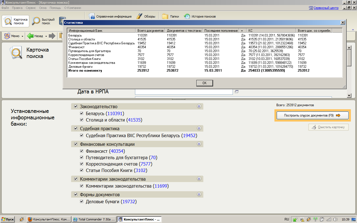Collapse the Финансовые консультации section
The height and width of the screenshot is (223, 357).
199,144
